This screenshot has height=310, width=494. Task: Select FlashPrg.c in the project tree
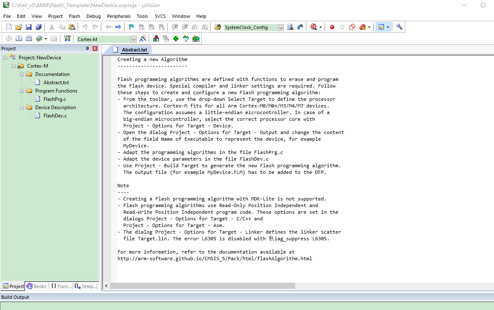coord(54,99)
